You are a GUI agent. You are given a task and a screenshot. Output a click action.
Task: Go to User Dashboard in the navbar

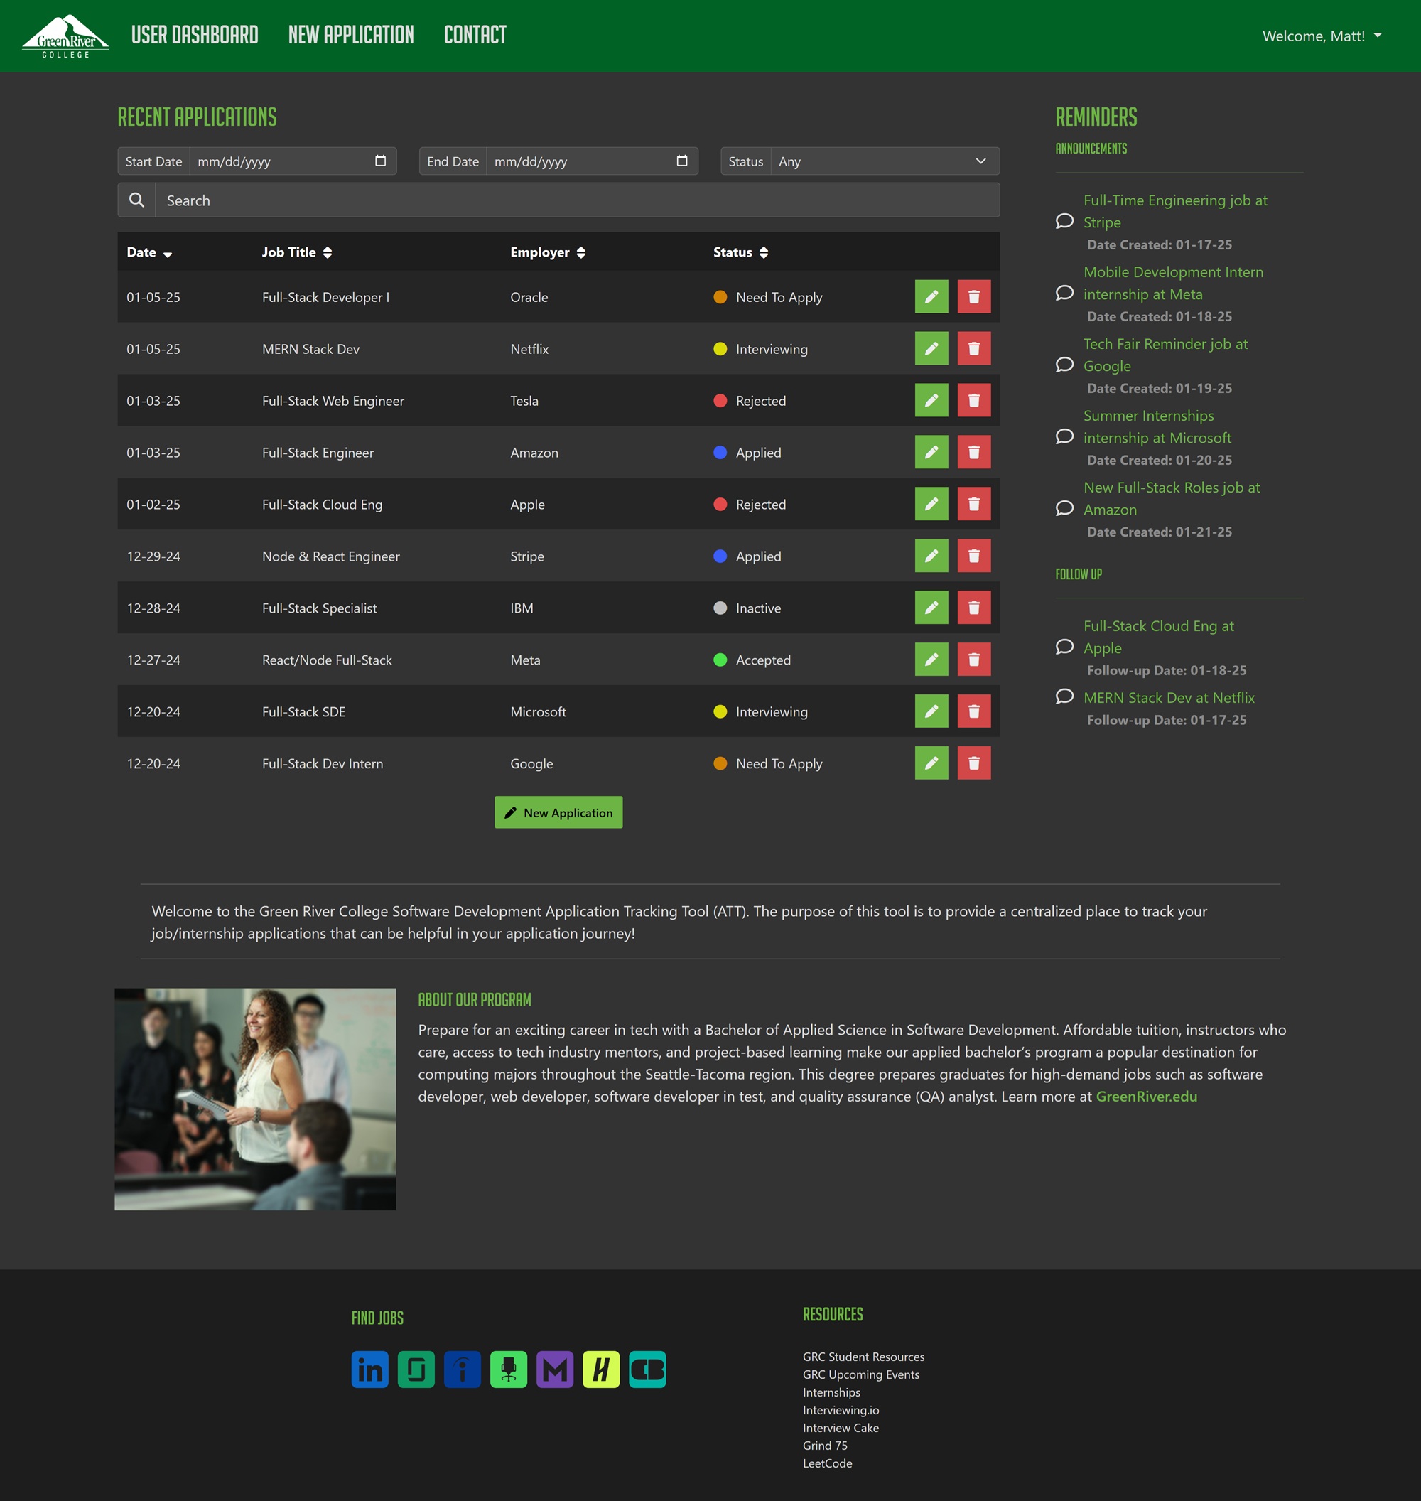tap(195, 35)
